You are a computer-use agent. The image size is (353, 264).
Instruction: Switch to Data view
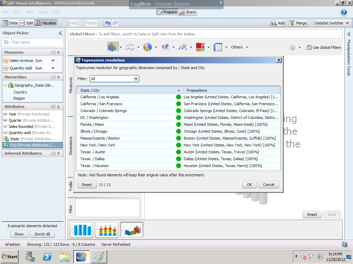[x=10, y=23]
